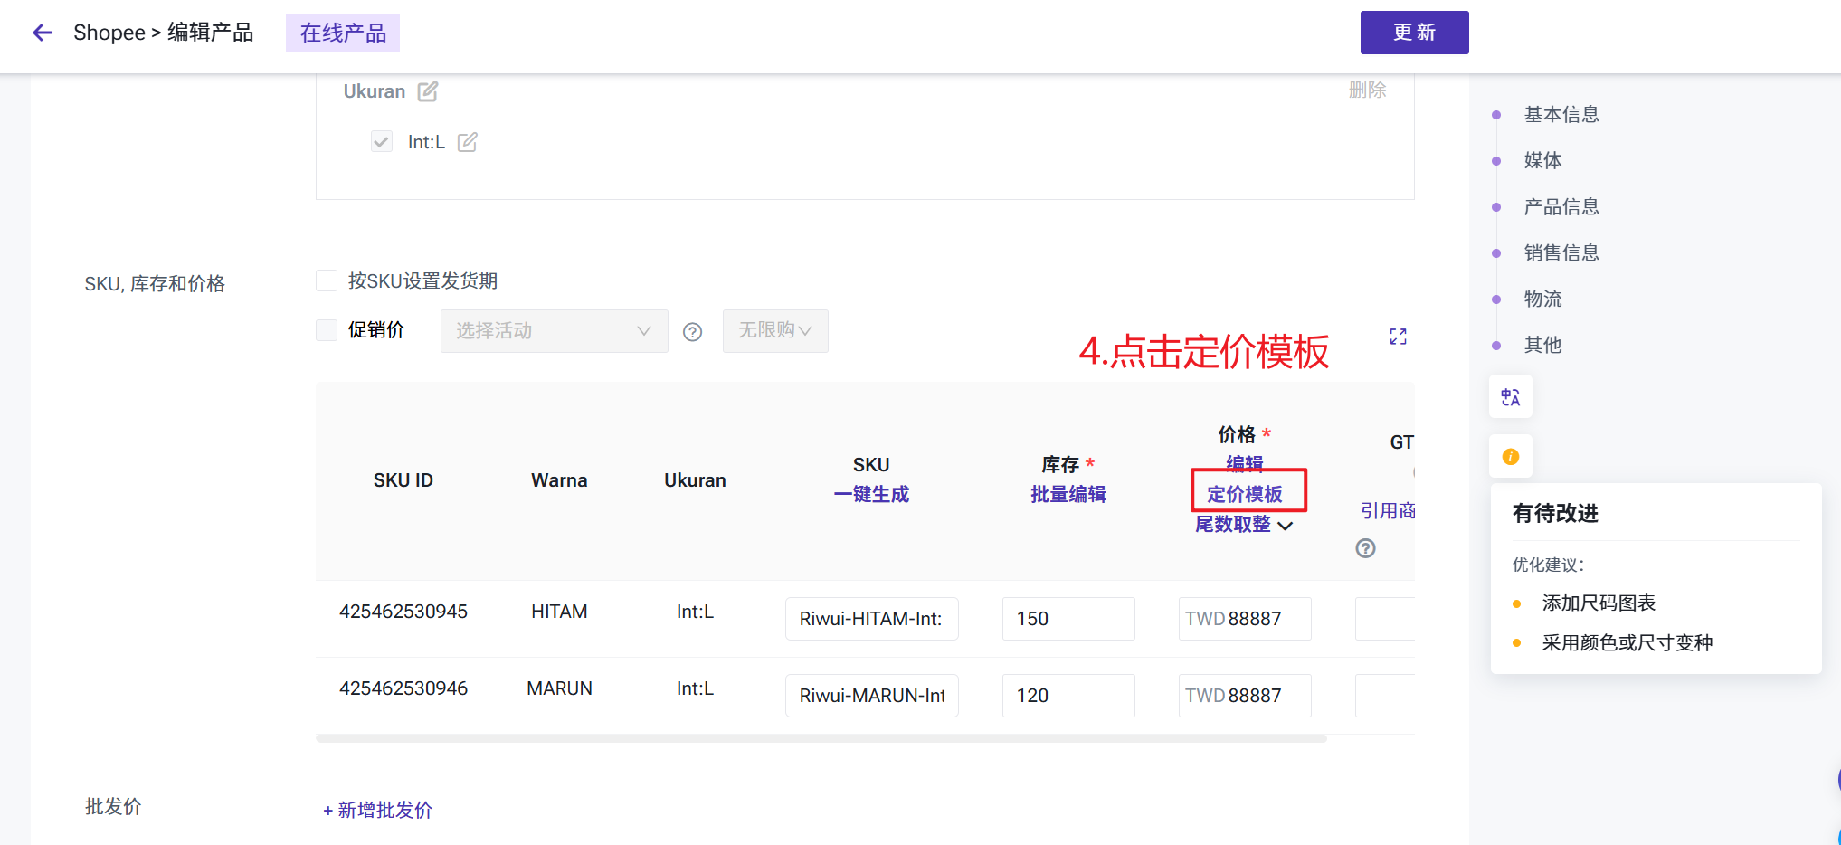Viewport: 1841px width, 845px height.
Task: Click the 更新 button
Action: (1414, 33)
